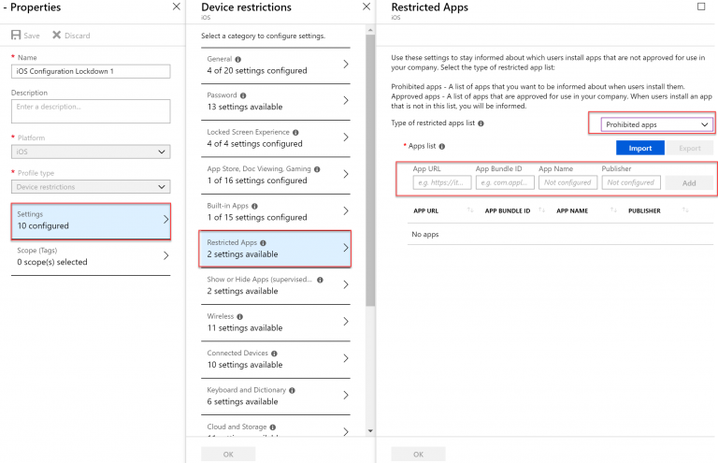Click info icon beside Locked Screen Experience

[x=295, y=133]
